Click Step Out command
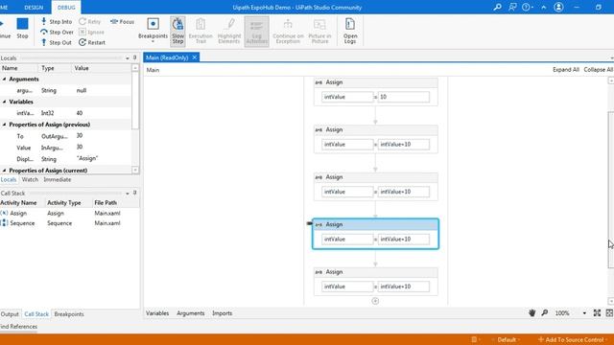The width and height of the screenshot is (614, 345). point(57,42)
